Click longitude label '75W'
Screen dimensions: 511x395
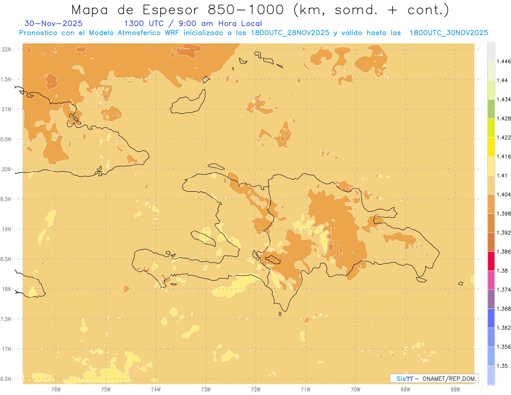(106, 389)
